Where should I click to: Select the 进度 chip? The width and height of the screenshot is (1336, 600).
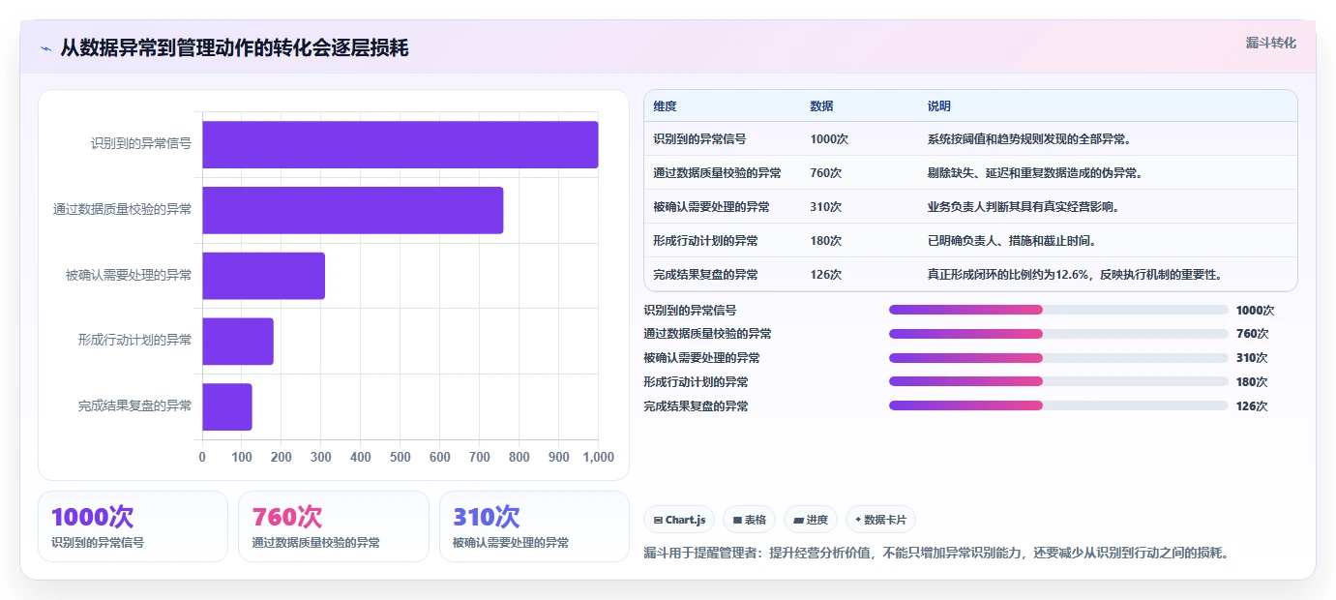point(811,520)
